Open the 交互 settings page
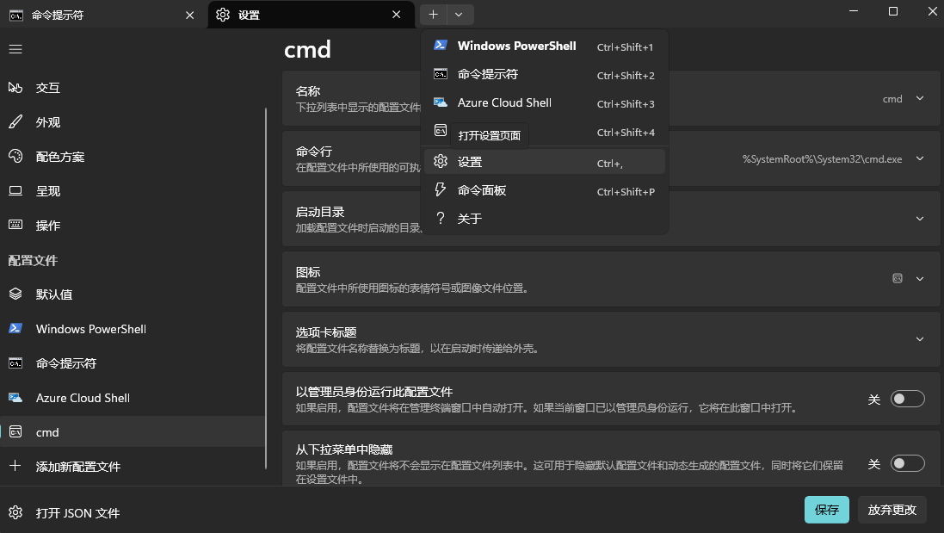Screen dimensions: 944x533 click(x=133, y=88)
